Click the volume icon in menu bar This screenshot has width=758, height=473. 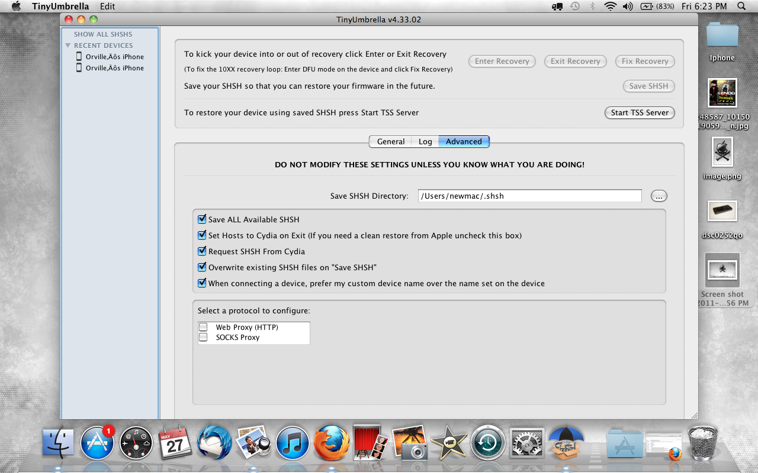click(x=627, y=6)
